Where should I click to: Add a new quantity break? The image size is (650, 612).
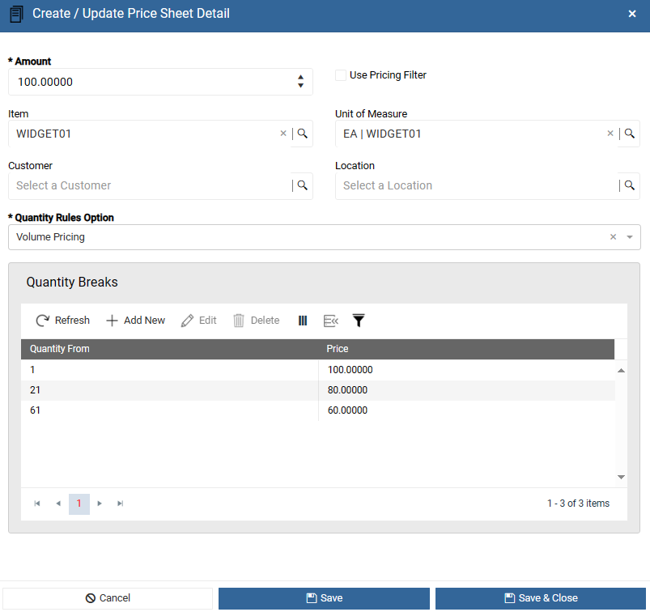(x=135, y=320)
